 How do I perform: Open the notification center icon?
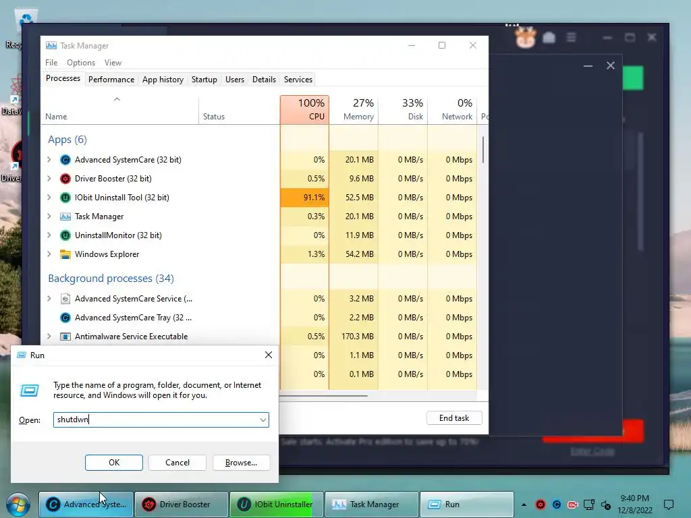(669, 505)
